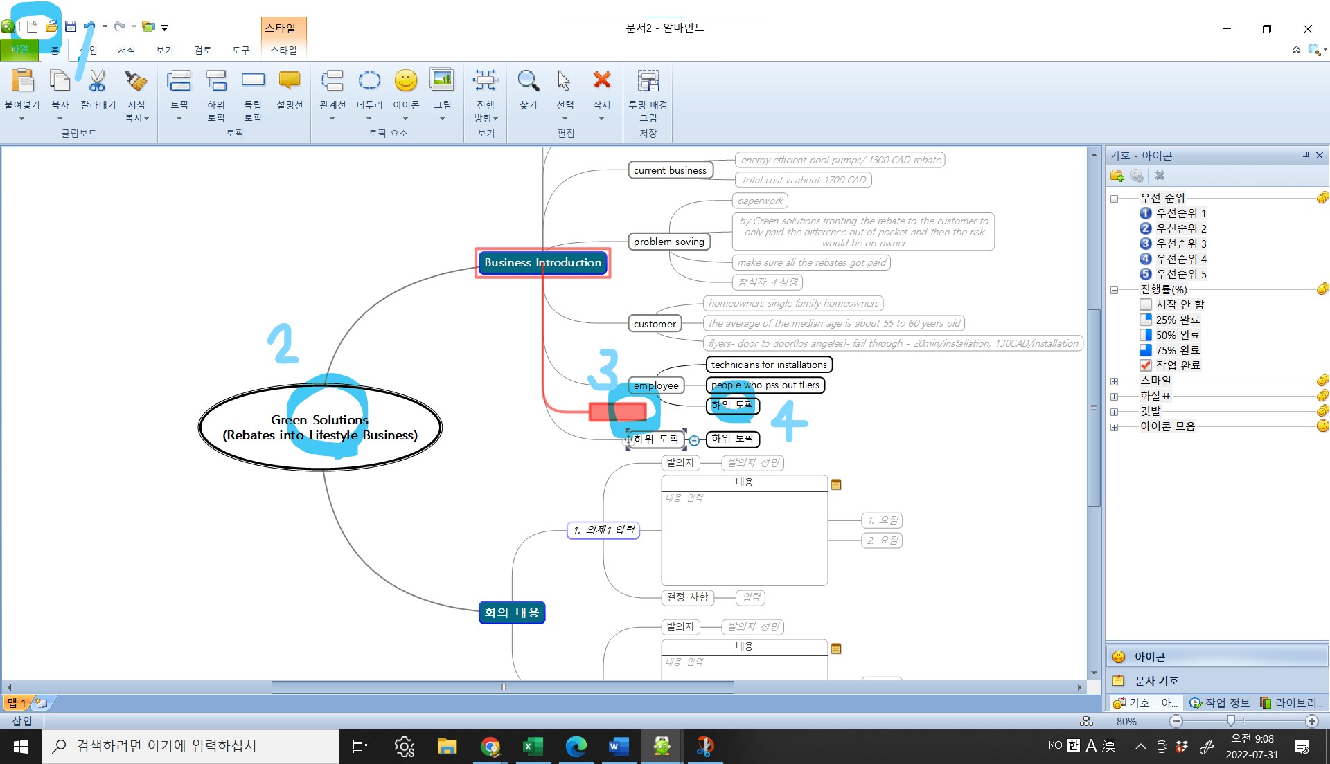Open the Icon (아이콘) smiley gallery
The height and width of the screenshot is (764, 1330).
tap(406, 81)
